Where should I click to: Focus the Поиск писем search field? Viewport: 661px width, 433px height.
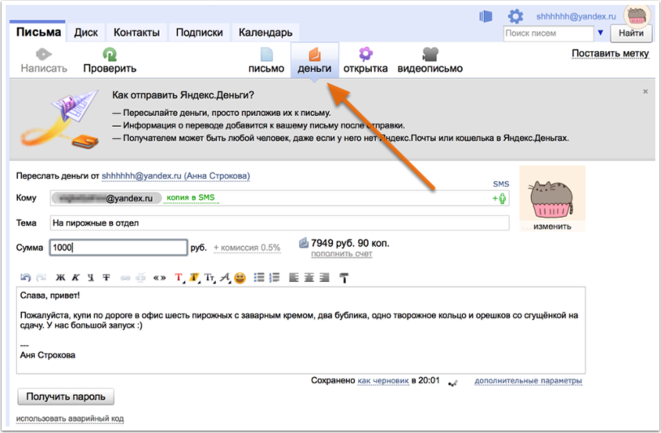point(548,32)
